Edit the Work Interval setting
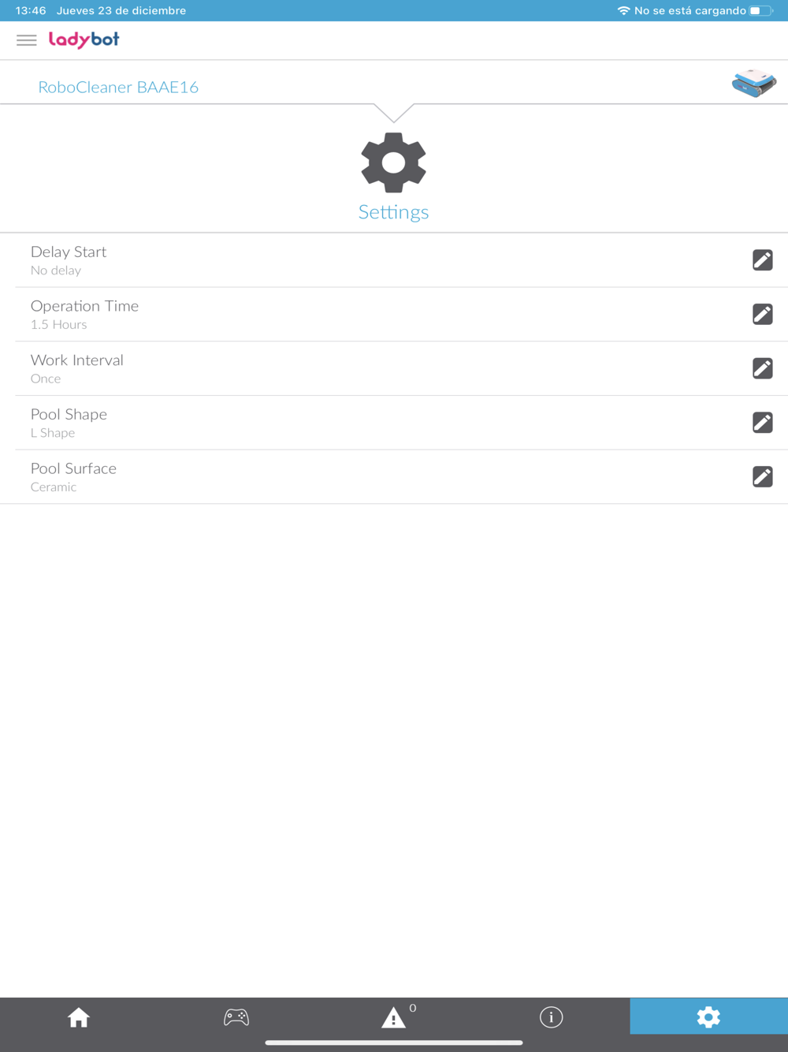 pyautogui.click(x=762, y=368)
